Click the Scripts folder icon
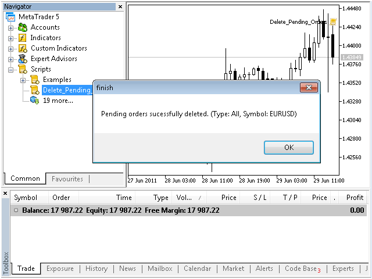 click(x=23, y=69)
